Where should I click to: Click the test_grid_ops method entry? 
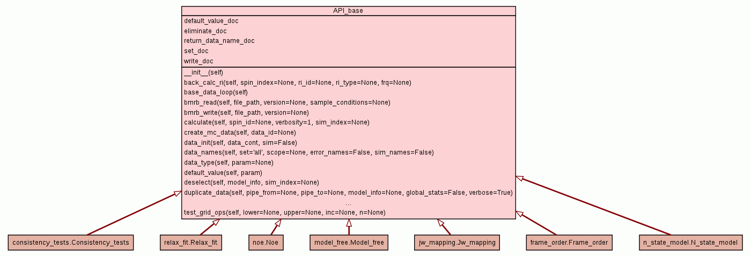(284, 213)
